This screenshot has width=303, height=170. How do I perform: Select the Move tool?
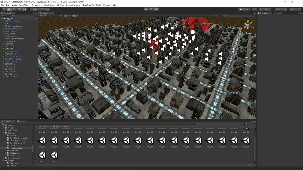[x=9, y=9]
